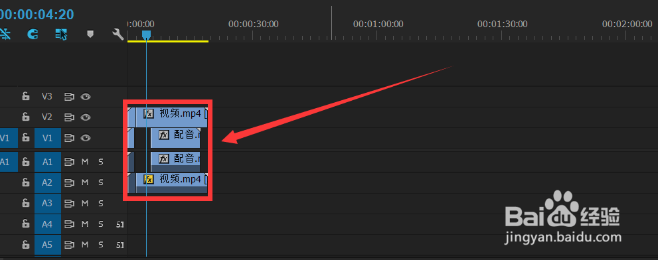Image resolution: width=658 pixels, height=260 pixels.
Task: Solo track A2
Action: [101, 182]
